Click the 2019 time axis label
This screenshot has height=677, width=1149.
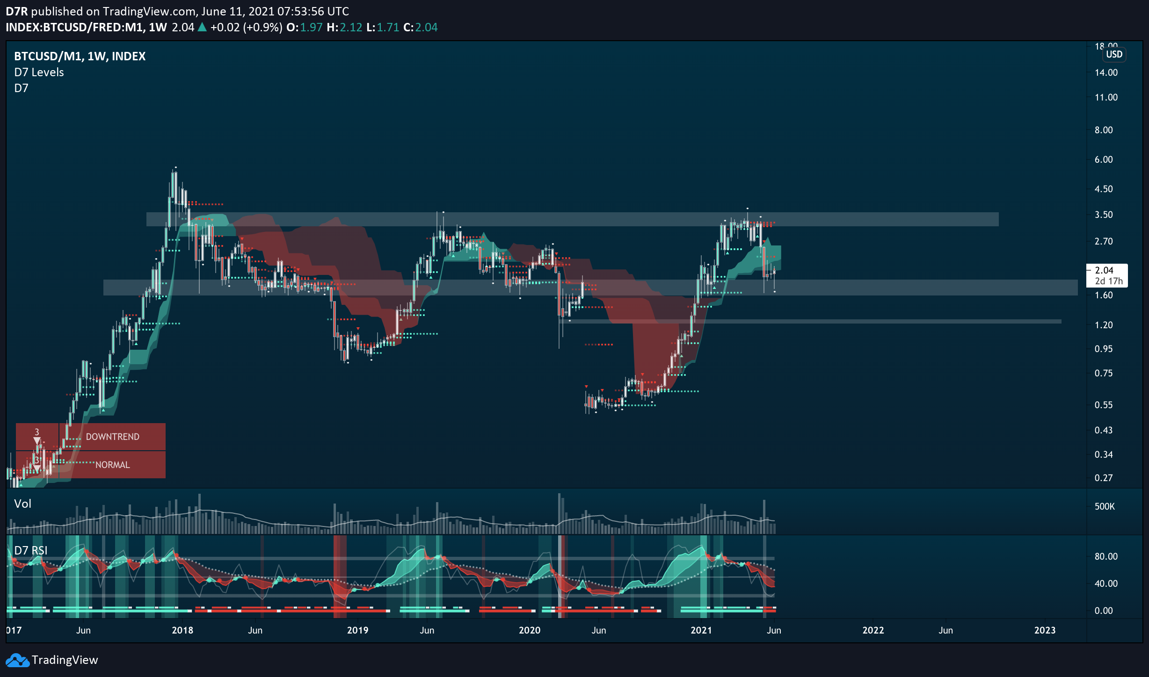[x=358, y=630]
